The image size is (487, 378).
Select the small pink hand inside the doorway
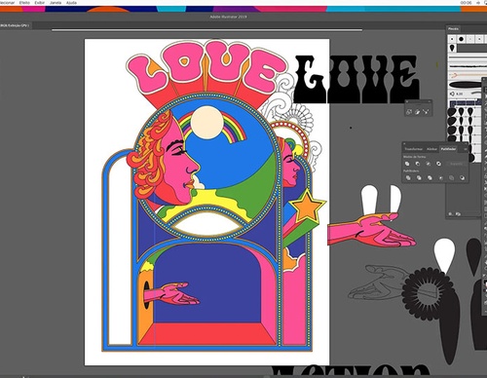172,294
